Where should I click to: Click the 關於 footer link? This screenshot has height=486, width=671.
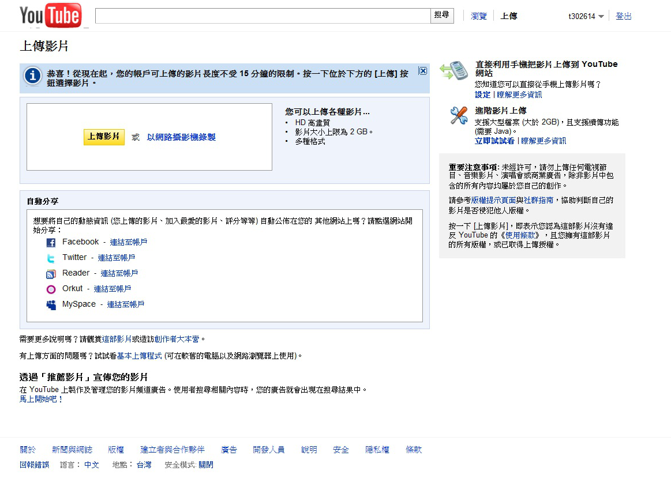(x=28, y=450)
